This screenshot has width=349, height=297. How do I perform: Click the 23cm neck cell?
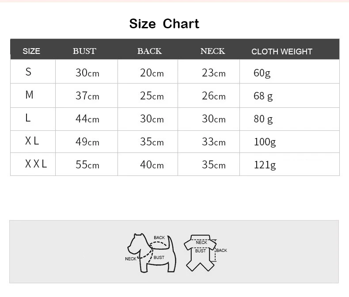(x=213, y=72)
